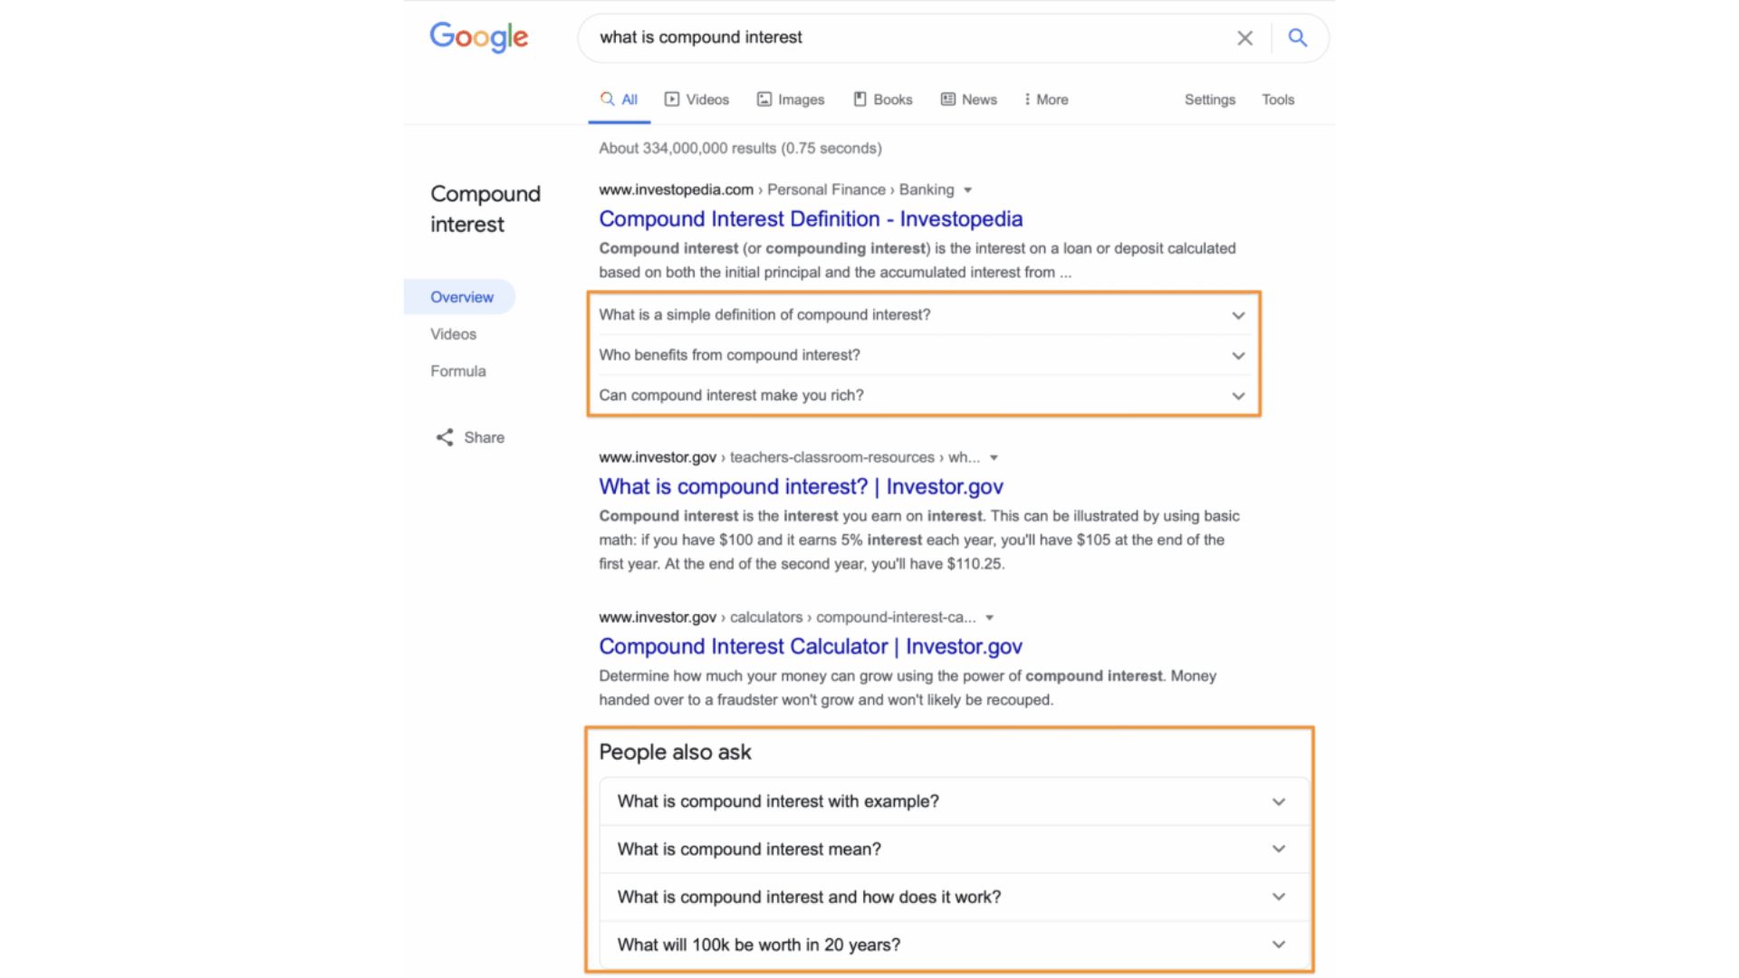Open the Tools menu
Screen dimensions: 1739x978
pos(1278,100)
